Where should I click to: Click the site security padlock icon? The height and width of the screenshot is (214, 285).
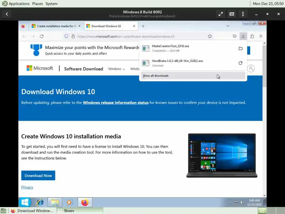(73, 36)
